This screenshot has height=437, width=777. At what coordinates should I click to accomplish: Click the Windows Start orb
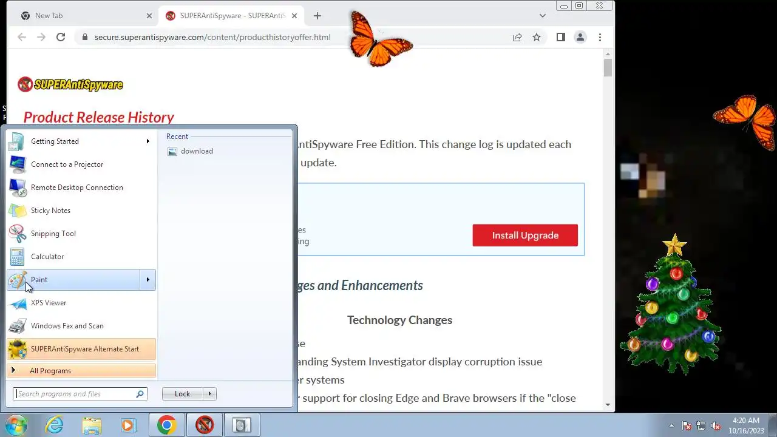(16, 425)
